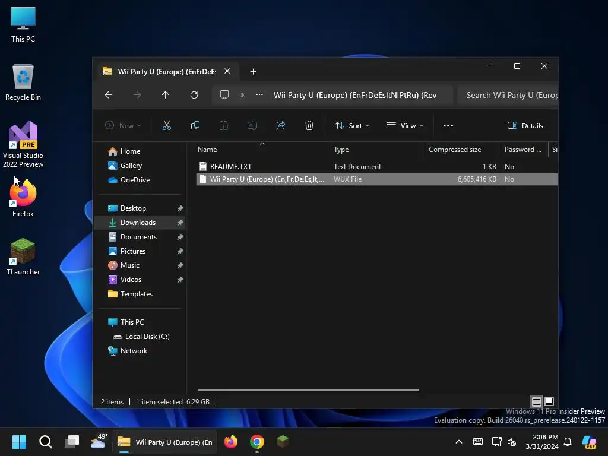Open Task View on taskbar
This screenshot has width=608, height=456.
tap(72, 442)
